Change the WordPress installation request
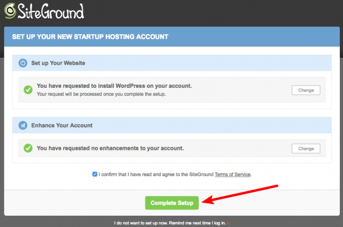 click(306, 90)
